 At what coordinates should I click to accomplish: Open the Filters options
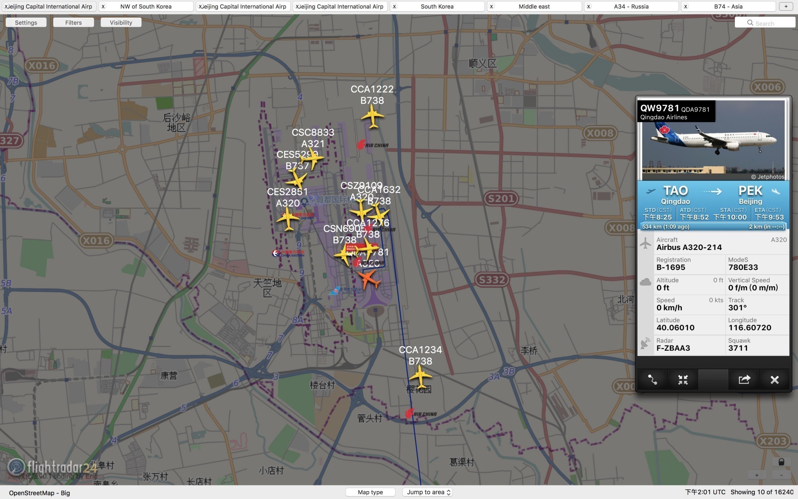pos(74,23)
